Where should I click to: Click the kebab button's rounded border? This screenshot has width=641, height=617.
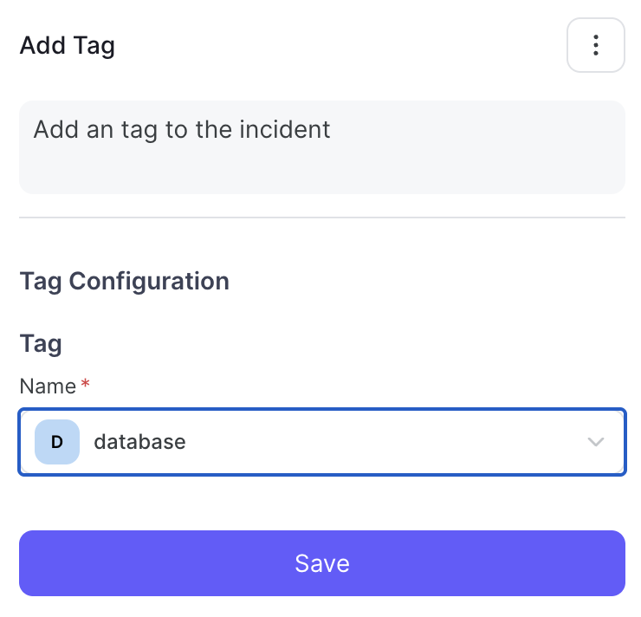(x=596, y=19)
